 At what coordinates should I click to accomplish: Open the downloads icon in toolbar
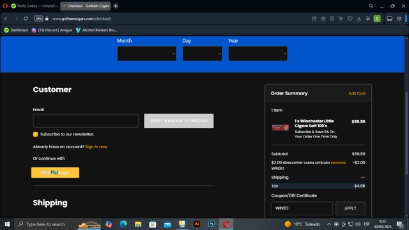(x=359, y=19)
